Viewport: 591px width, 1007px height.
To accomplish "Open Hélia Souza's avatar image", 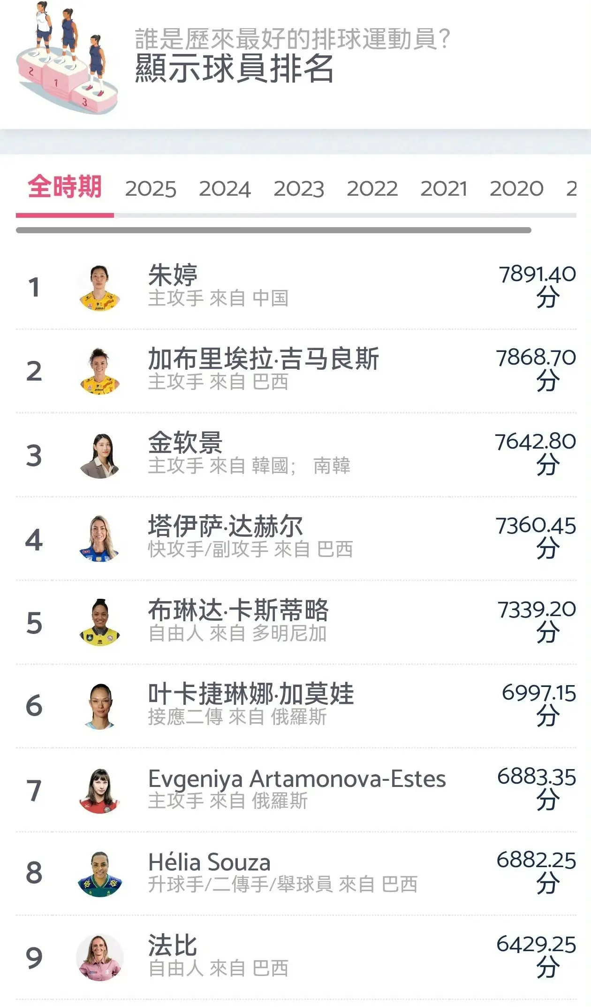I will (99, 874).
